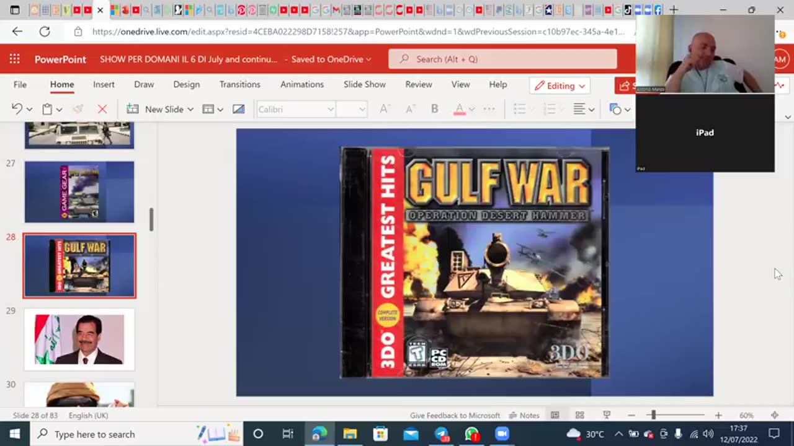This screenshot has width=794, height=446.
Task: Open the Slide Show tab
Action: (365, 84)
